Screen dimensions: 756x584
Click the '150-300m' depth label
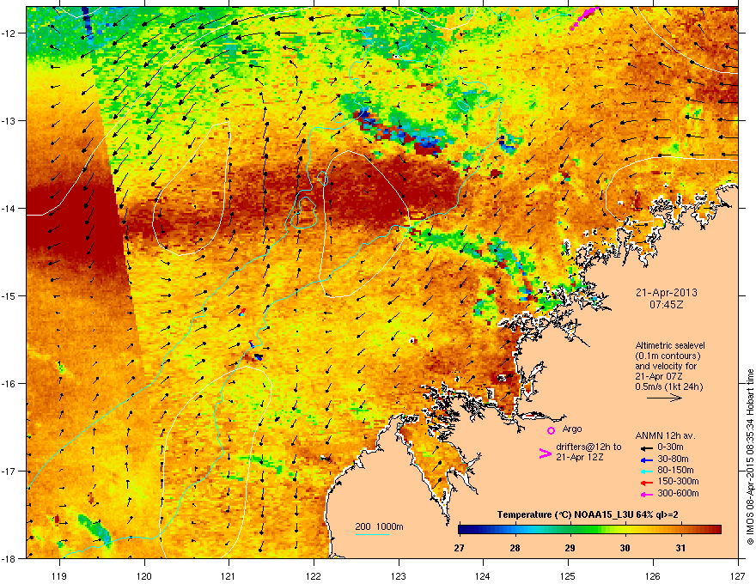click(x=678, y=481)
